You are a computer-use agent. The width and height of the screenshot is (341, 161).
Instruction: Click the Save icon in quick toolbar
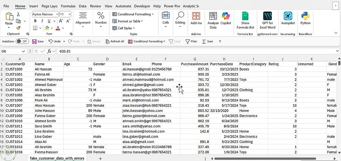point(38,41)
